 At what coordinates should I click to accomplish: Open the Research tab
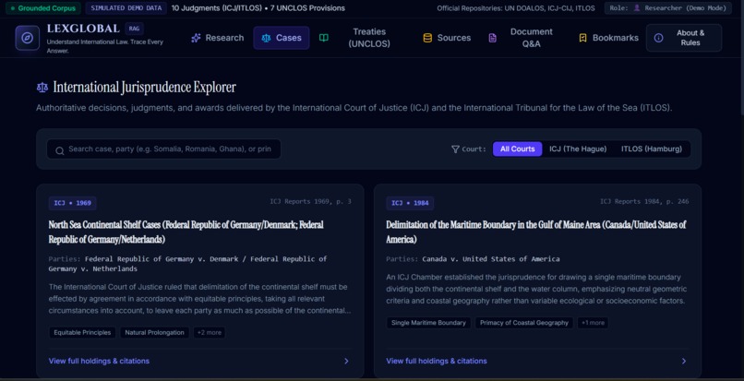218,38
